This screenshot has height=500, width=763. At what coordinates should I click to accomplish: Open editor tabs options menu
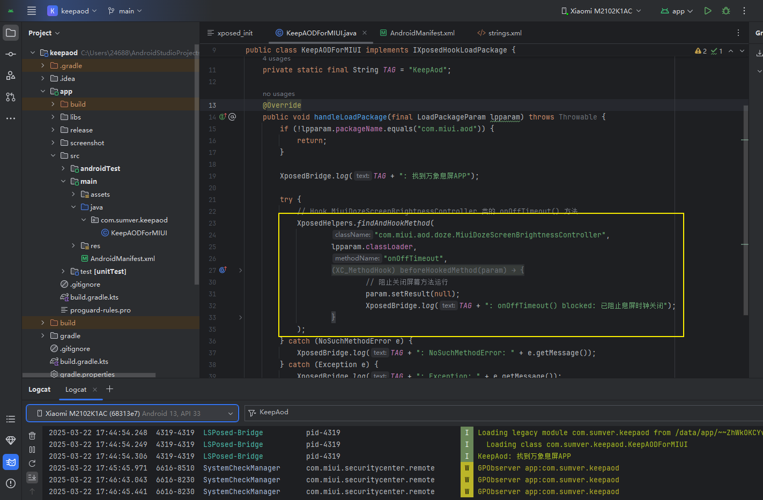pos(738,33)
